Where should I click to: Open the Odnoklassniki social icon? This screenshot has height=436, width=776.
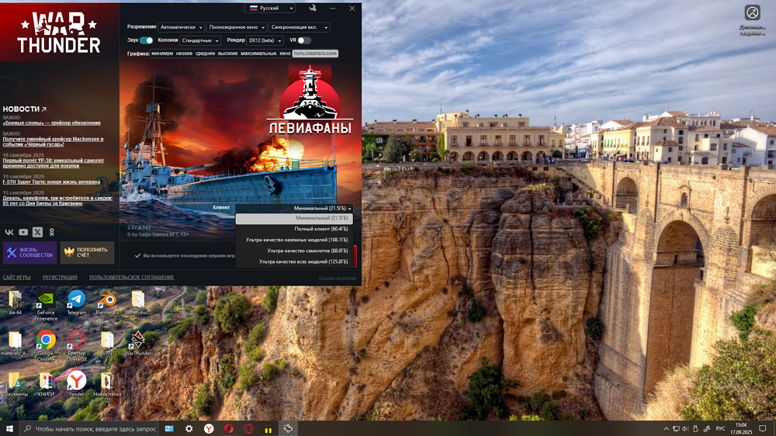pyautogui.click(x=51, y=232)
